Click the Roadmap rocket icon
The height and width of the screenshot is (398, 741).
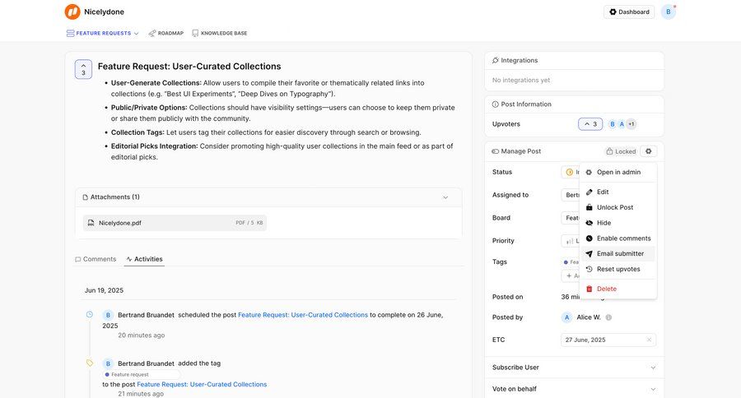(151, 33)
